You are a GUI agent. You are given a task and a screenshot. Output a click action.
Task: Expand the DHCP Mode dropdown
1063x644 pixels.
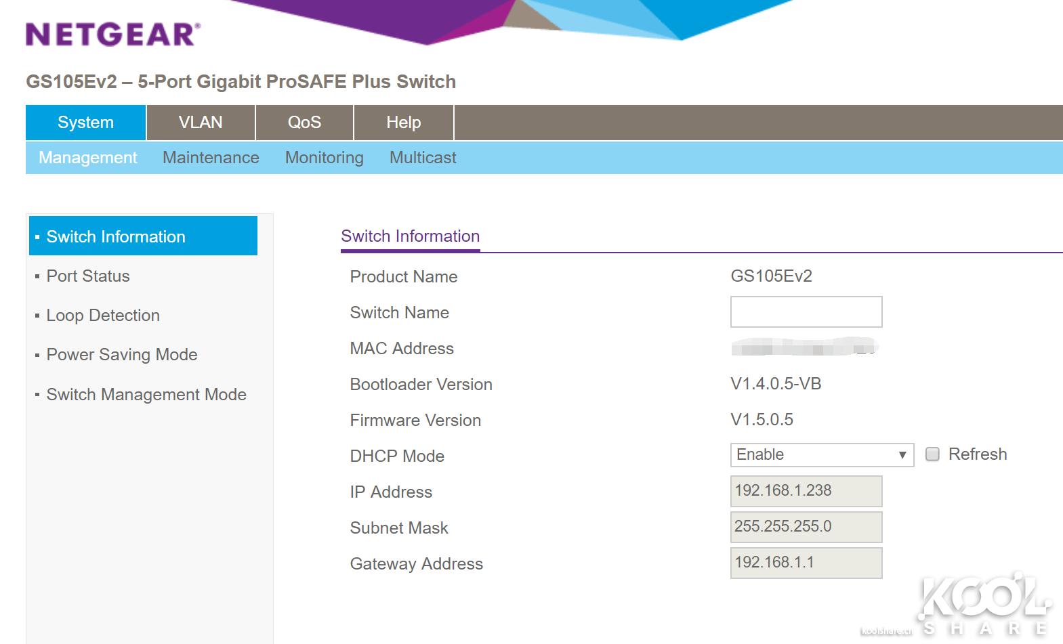coord(821,455)
